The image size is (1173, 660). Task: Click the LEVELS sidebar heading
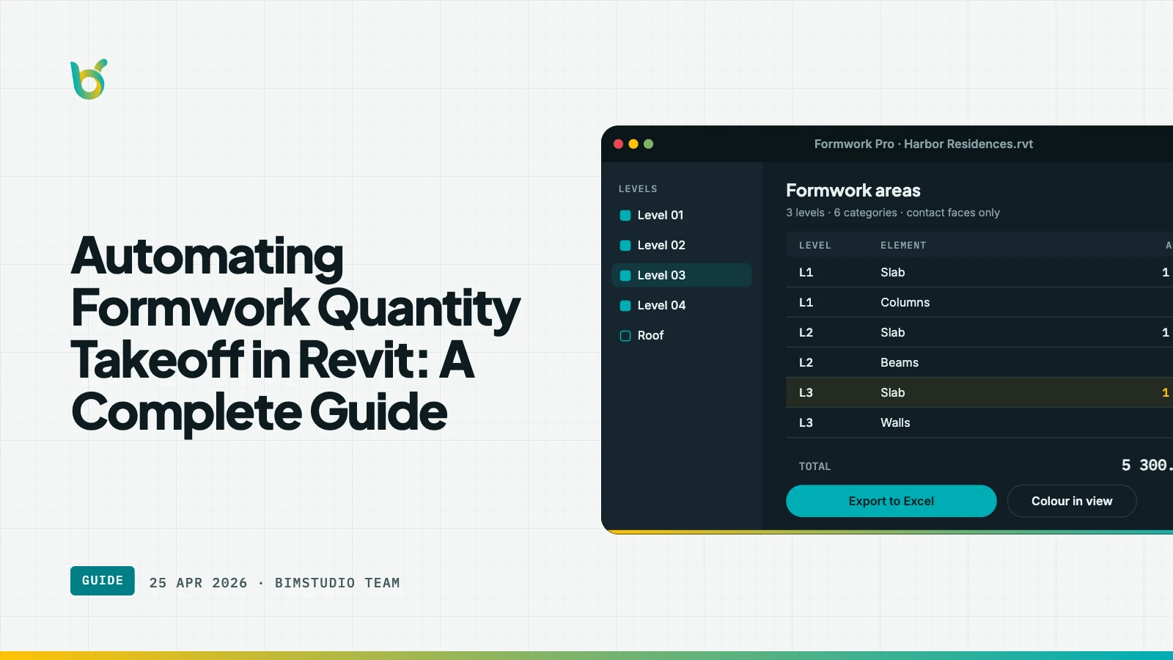coord(638,189)
